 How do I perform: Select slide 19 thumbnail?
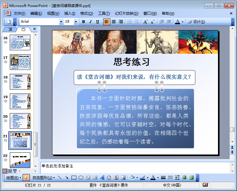pos(20,101)
